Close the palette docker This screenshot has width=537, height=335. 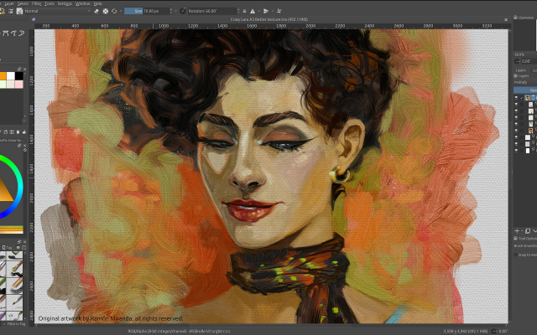coord(24,69)
